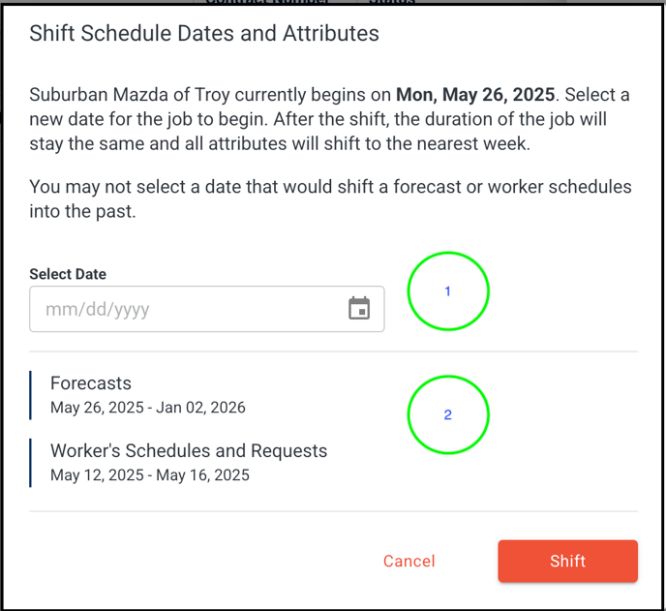666x611 pixels.
Task: Click the green circle marker numbered 2
Action: point(448,414)
